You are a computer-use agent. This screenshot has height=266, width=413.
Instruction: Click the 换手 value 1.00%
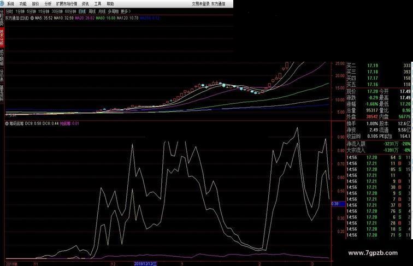coord(372,123)
